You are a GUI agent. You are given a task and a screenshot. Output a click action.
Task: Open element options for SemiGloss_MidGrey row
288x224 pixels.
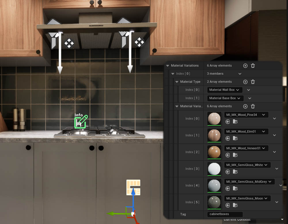coord(281,185)
